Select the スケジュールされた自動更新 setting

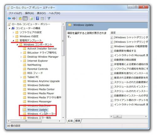point(131,82)
